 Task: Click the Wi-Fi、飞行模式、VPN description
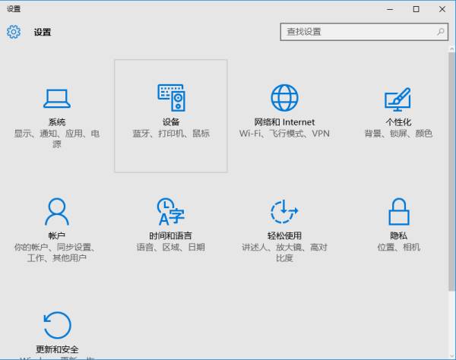coord(284,134)
